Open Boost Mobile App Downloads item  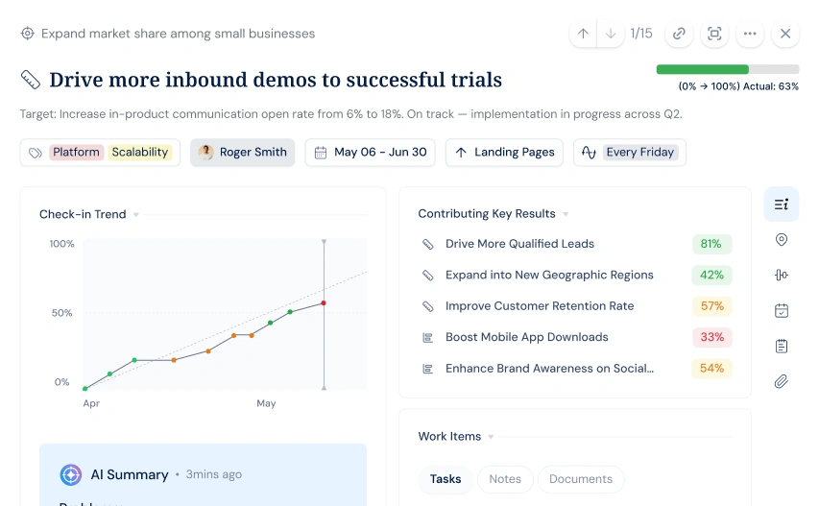pos(526,337)
